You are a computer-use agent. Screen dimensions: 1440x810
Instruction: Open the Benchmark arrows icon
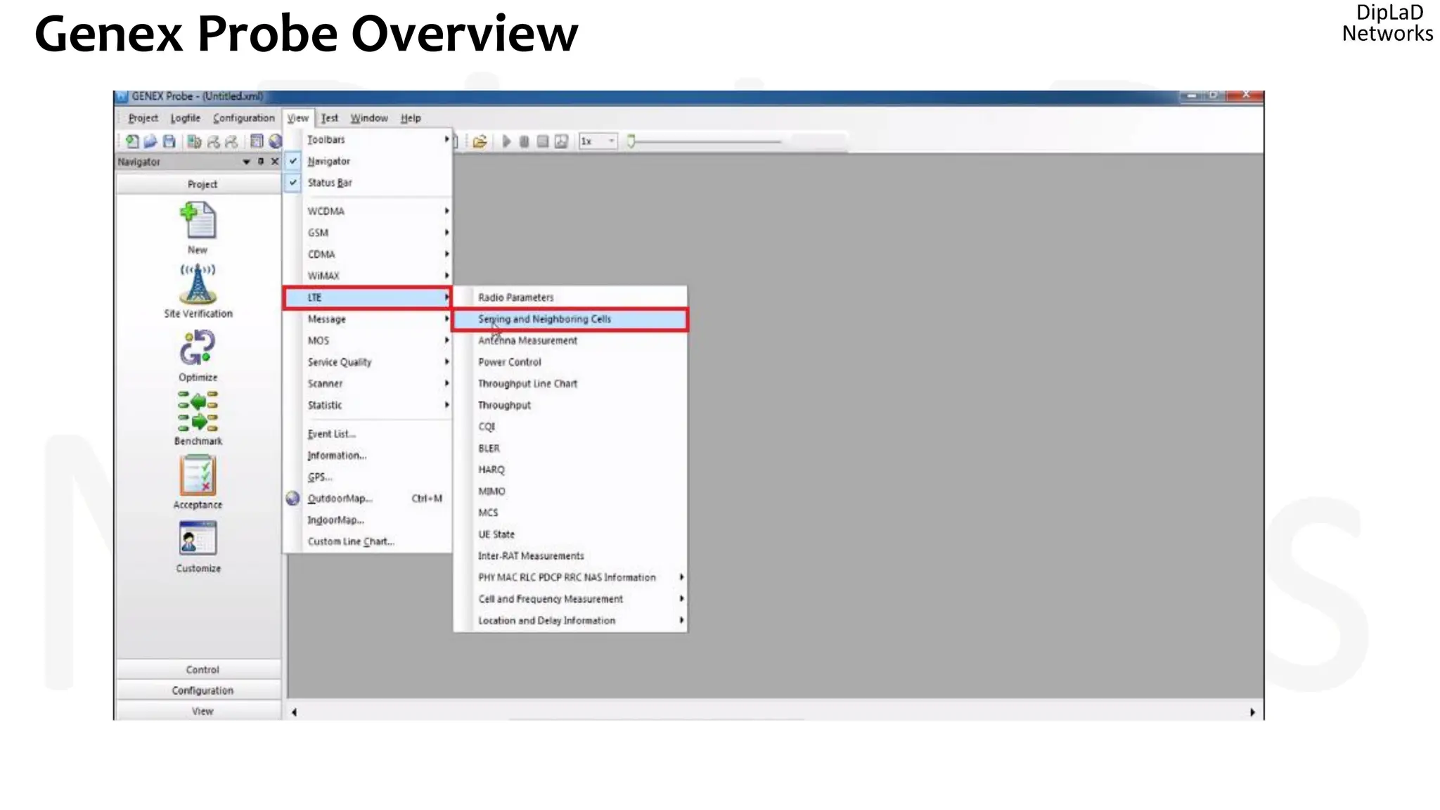pyautogui.click(x=198, y=412)
